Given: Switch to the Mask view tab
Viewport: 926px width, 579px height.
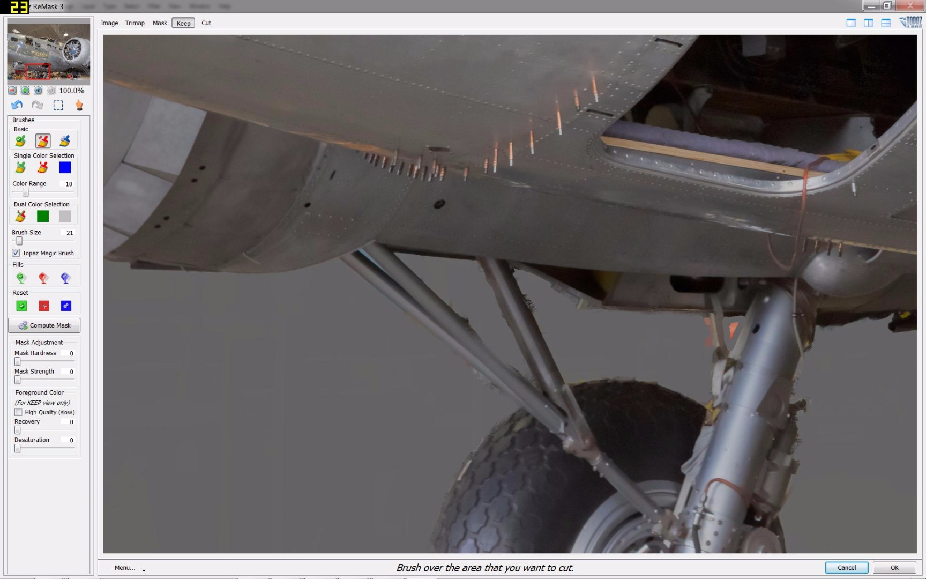Looking at the screenshot, I should click(160, 23).
